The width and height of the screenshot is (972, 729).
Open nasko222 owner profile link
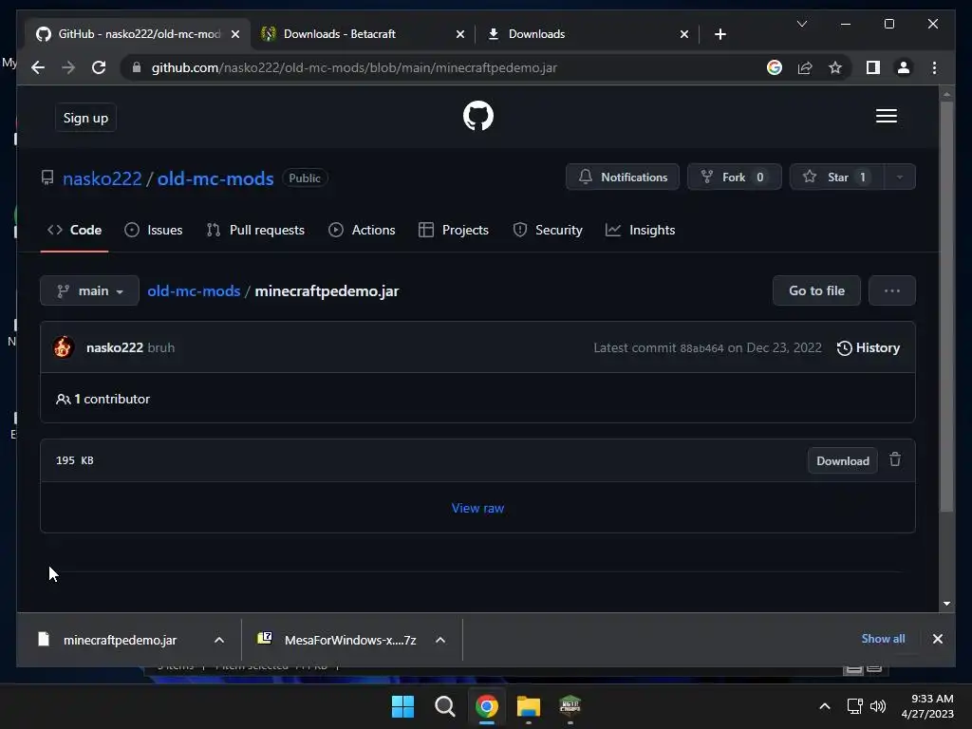pos(103,178)
